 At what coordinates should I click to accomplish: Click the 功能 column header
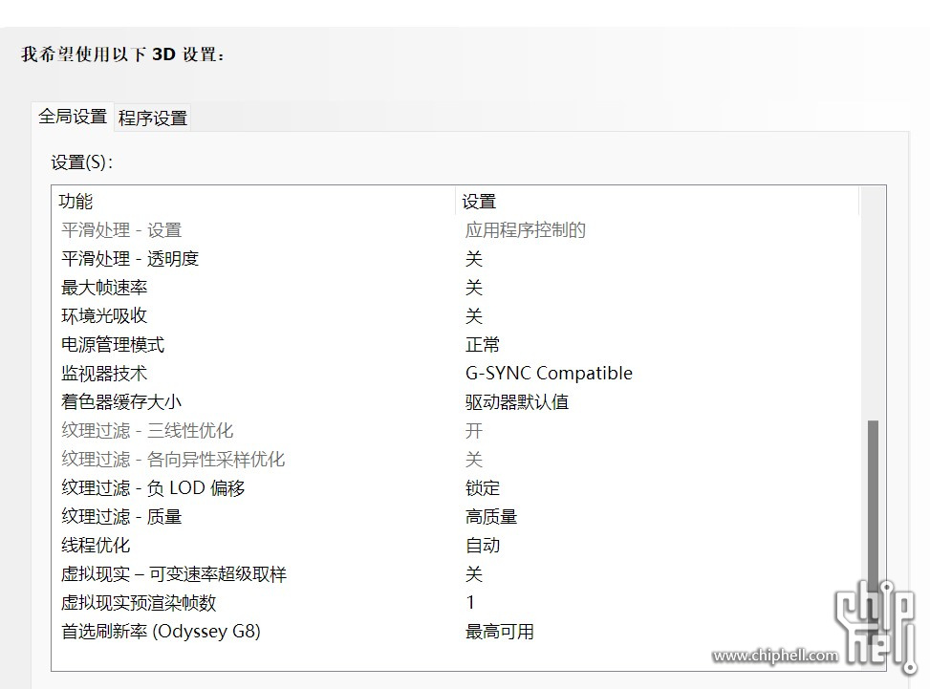pyautogui.click(x=254, y=201)
